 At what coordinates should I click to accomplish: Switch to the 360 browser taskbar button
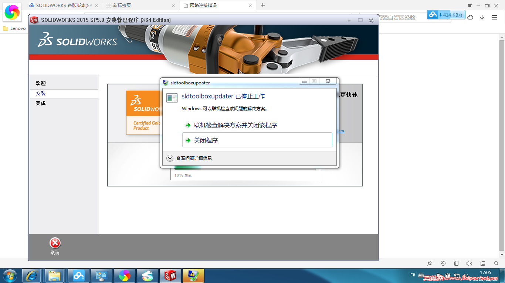coord(125,276)
